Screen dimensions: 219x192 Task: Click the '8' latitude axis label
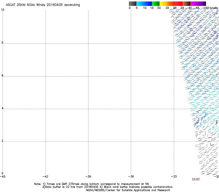click(2, 43)
